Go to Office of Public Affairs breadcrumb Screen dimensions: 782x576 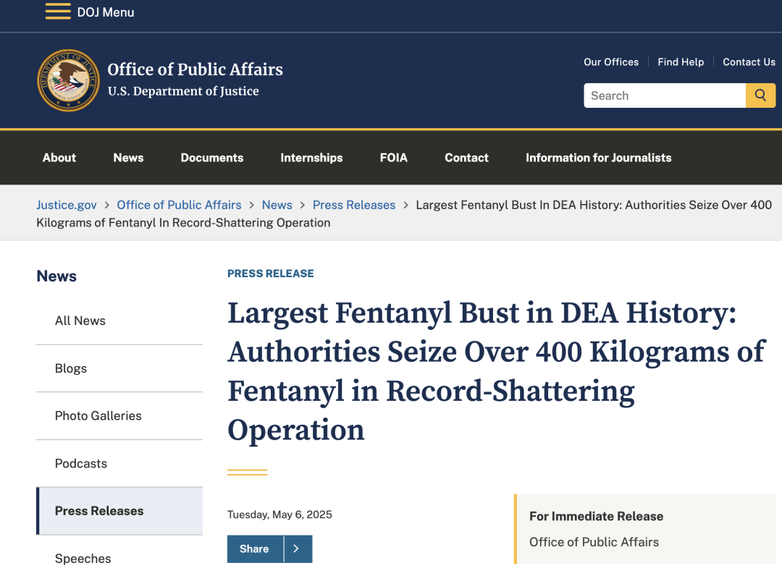tap(179, 205)
